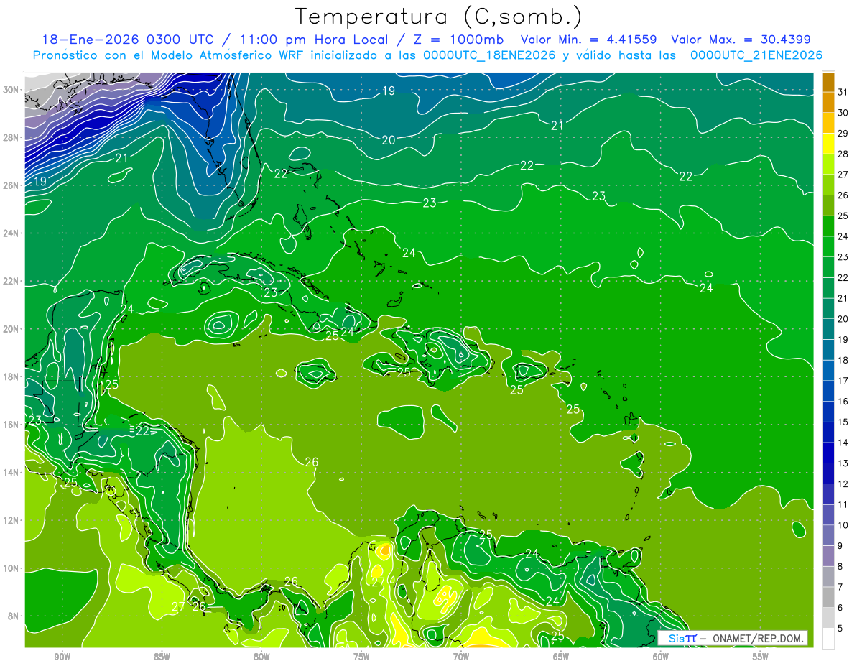Image resolution: width=862 pixels, height=666 pixels.
Task: Click the '20N' latitude label
Action: pos(11,329)
